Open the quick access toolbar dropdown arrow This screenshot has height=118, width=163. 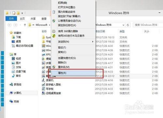(x=22, y=13)
